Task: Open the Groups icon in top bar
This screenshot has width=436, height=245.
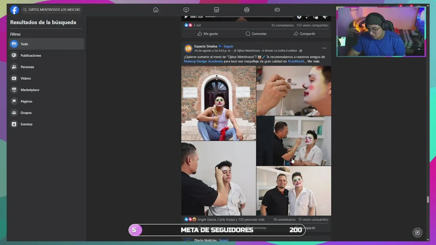Action: click(247, 10)
